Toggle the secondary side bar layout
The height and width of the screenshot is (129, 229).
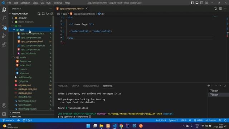tap(202, 3)
